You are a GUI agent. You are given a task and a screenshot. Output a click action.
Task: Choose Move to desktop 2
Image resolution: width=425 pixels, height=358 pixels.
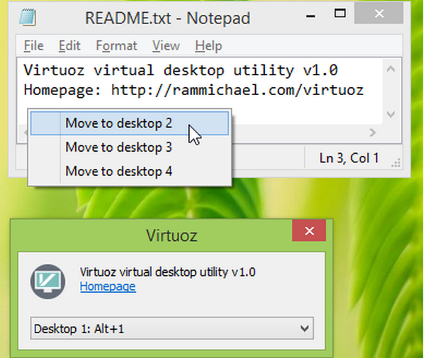[x=130, y=123]
